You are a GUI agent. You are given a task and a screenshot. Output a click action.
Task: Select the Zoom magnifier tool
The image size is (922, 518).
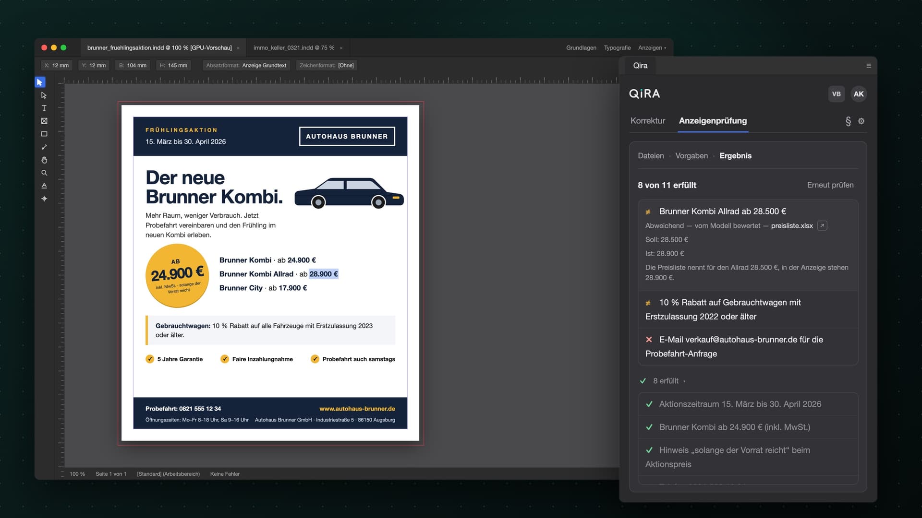pyautogui.click(x=44, y=173)
